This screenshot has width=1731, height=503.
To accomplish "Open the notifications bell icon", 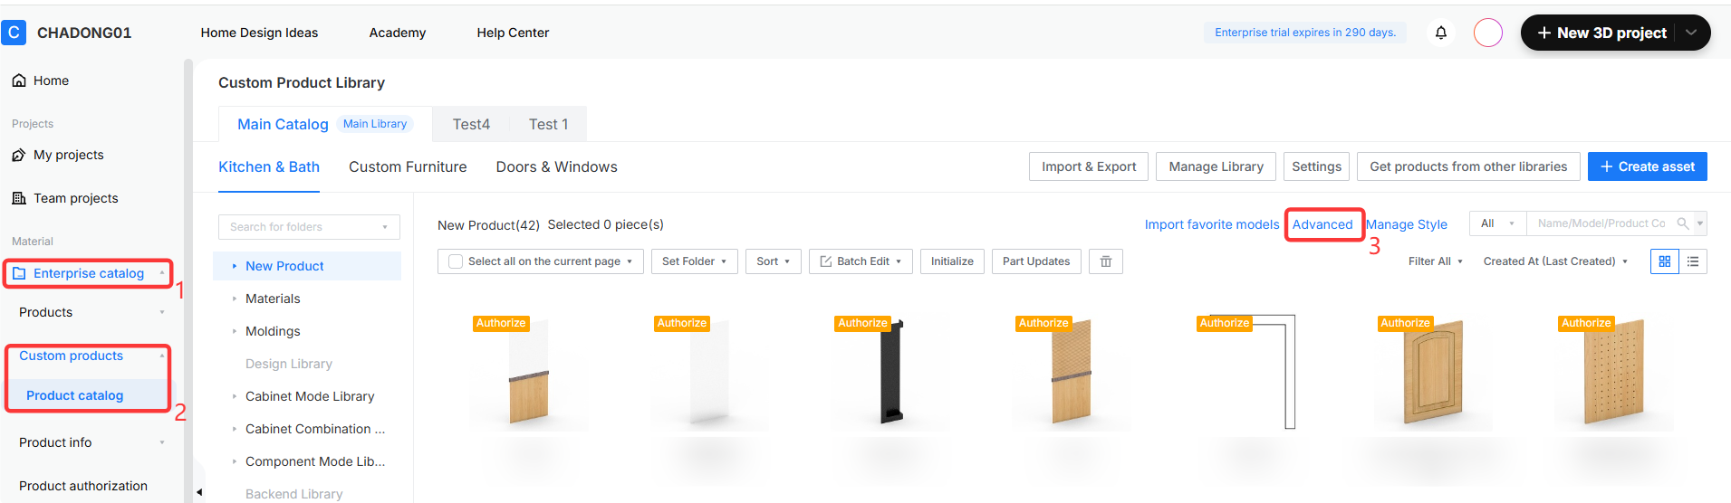I will coord(1440,33).
